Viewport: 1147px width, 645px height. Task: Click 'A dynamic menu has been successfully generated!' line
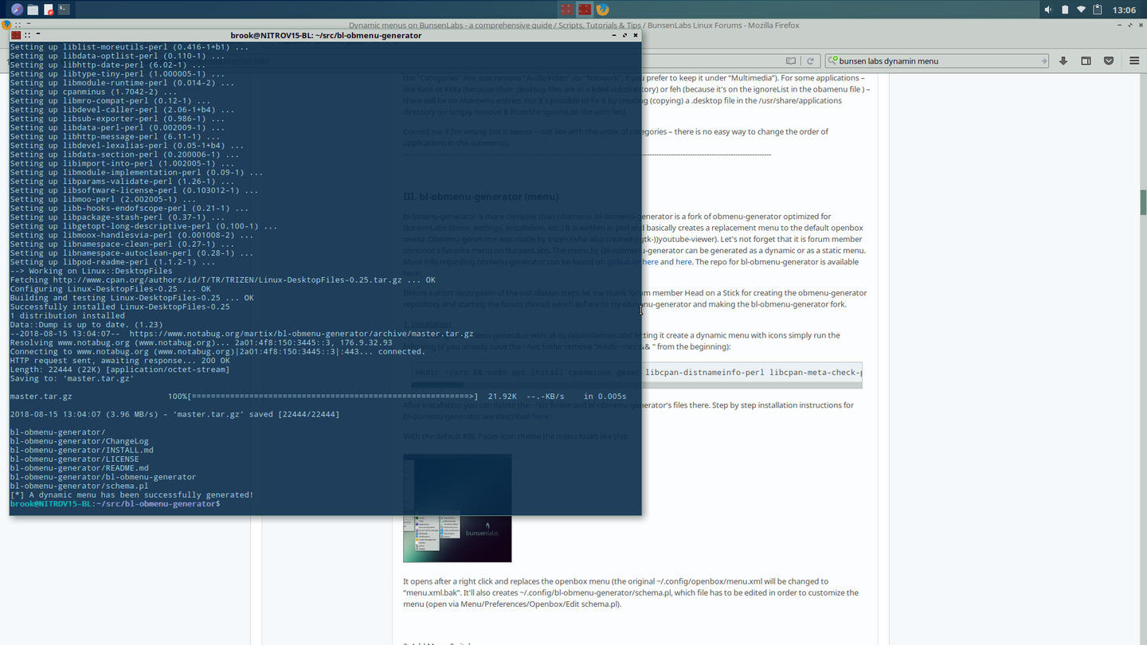[x=131, y=494]
